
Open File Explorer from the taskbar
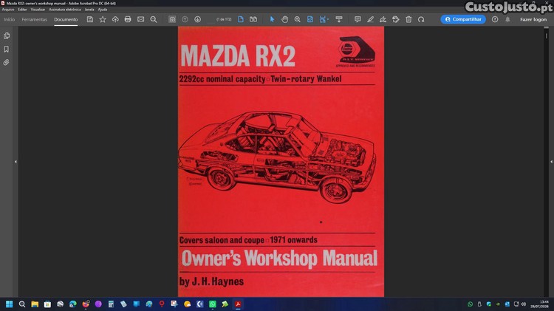(x=35, y=304)
